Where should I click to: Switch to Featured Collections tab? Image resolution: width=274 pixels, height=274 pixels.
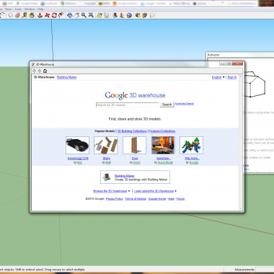point(162,131)
